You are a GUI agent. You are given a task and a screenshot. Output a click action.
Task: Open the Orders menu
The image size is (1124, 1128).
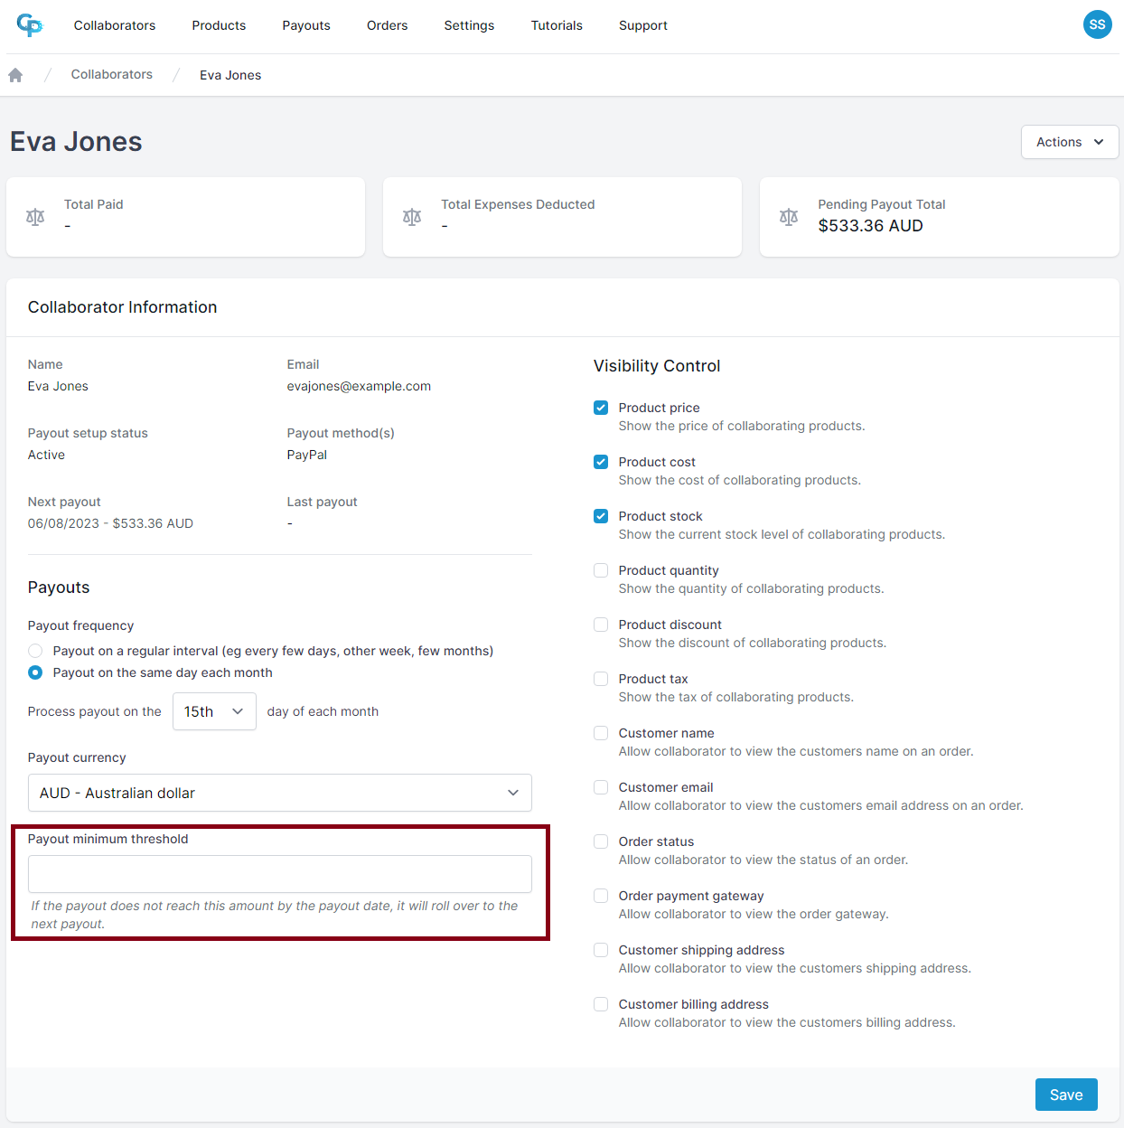[387, 25]
